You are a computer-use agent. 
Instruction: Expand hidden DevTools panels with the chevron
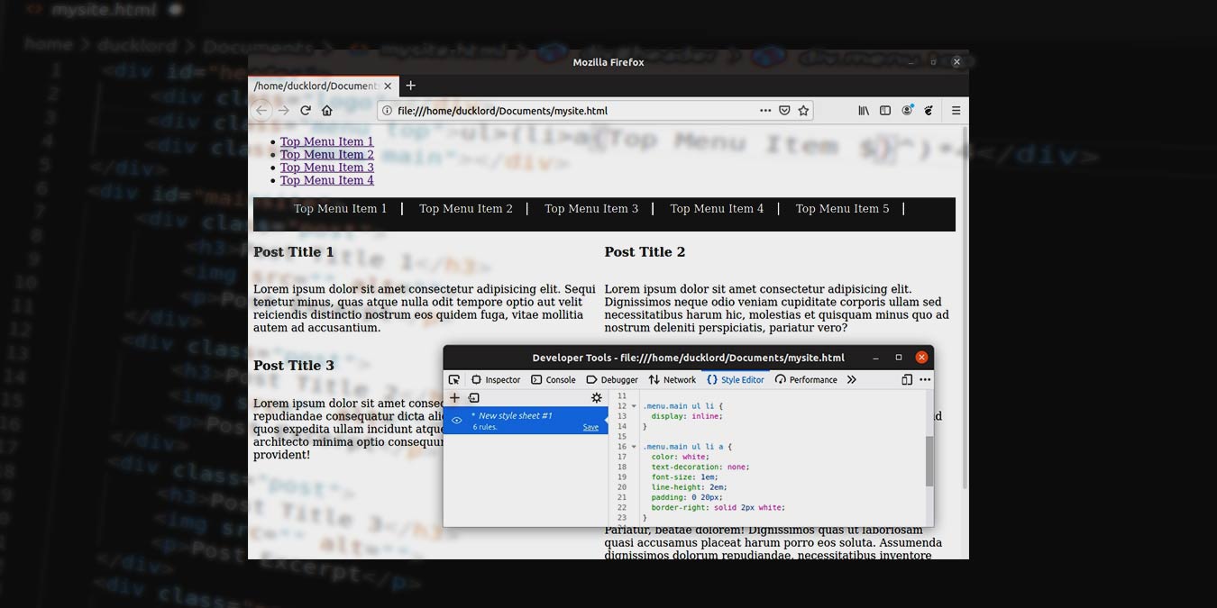(x=851, y=379)
